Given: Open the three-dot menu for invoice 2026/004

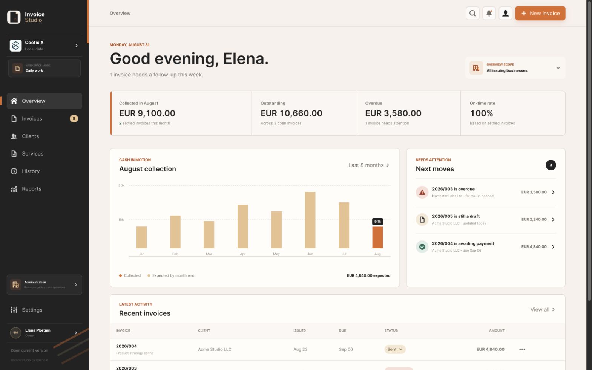Looking at the screenshot, I should pos(522,349).
